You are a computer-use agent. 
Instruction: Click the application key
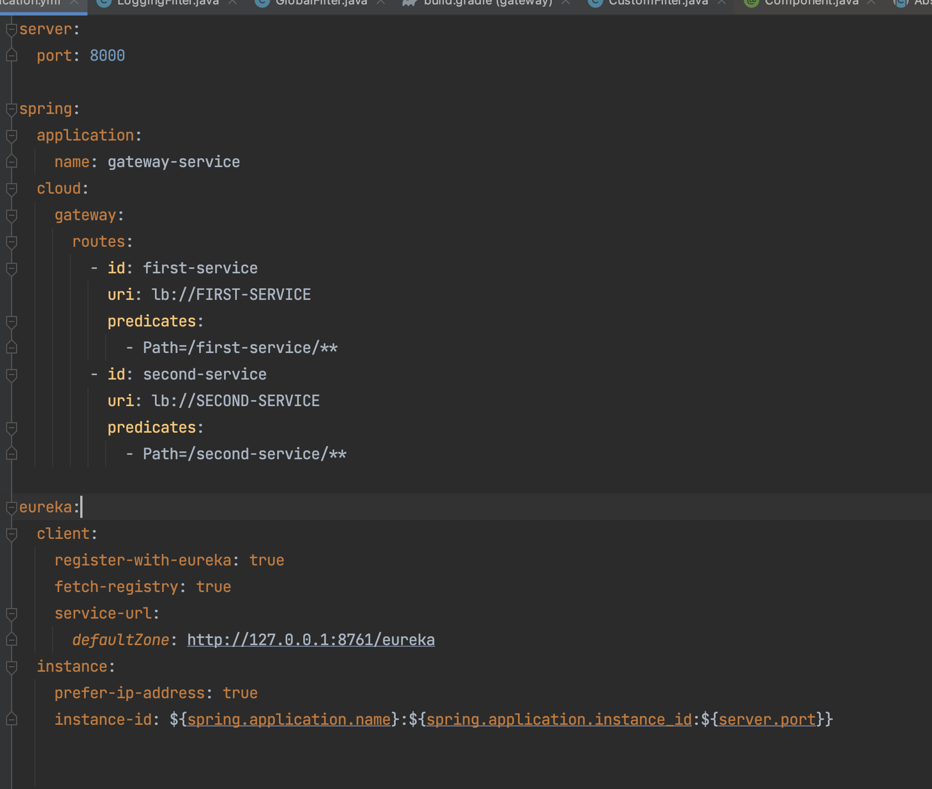(85, 136)
